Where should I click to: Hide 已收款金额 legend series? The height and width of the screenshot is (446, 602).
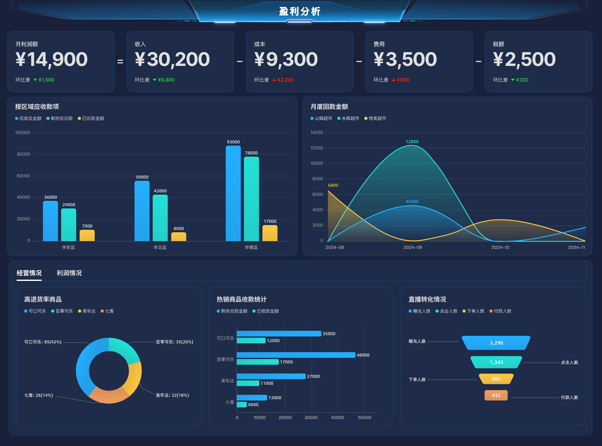pyautogui.click(x=266, y=311)
